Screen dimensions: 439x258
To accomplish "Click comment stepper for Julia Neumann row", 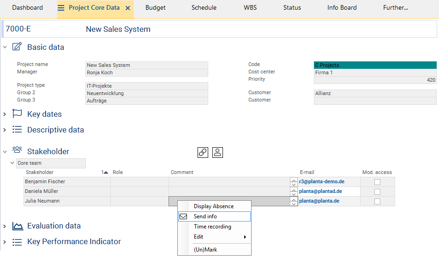I will coord(294,201).
